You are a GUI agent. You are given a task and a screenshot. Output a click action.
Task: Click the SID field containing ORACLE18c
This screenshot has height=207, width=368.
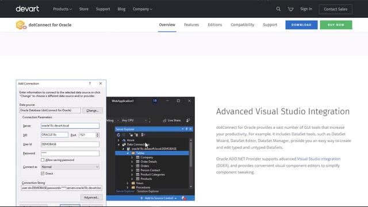click(x=55, y=135)
